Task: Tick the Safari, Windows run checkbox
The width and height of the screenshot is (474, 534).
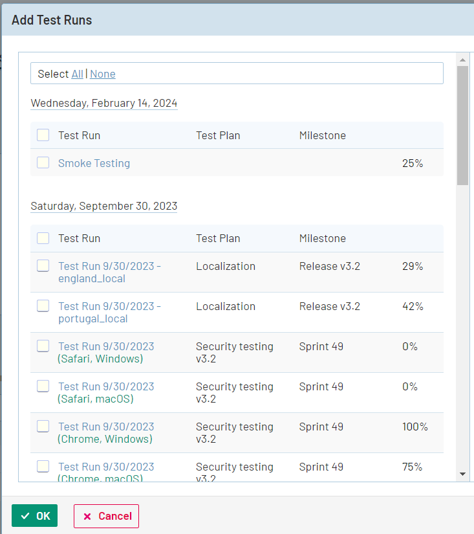Action: point(43,346)
